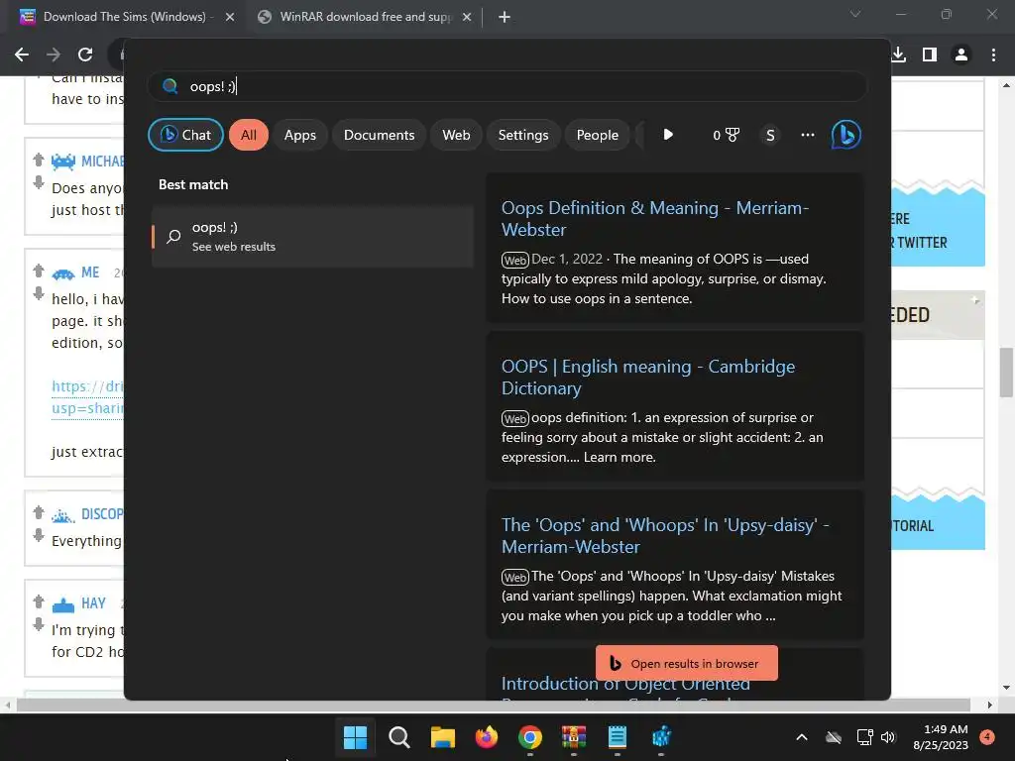The height and width of the screenshot is (761, 1015).
Task: Upvote the HAY comment
Action: pos(39,601)
